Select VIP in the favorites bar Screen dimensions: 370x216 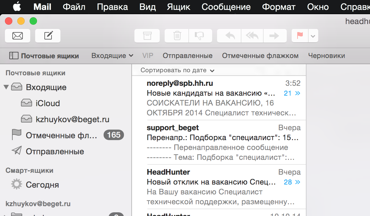(x=148, y=56)
